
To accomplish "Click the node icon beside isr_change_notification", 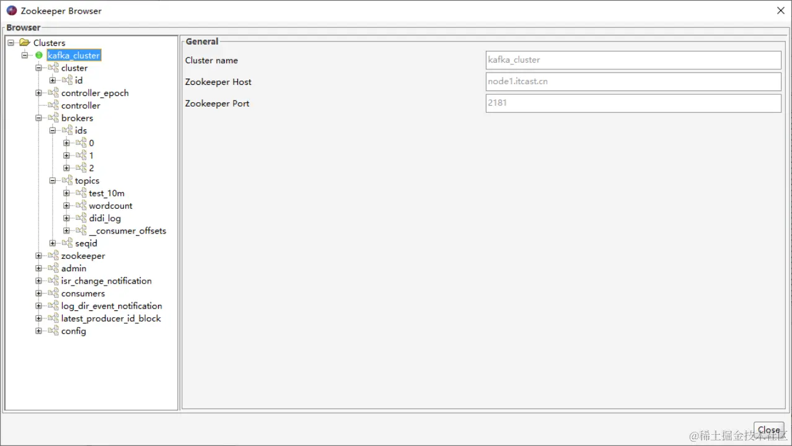I will point(53,281).
